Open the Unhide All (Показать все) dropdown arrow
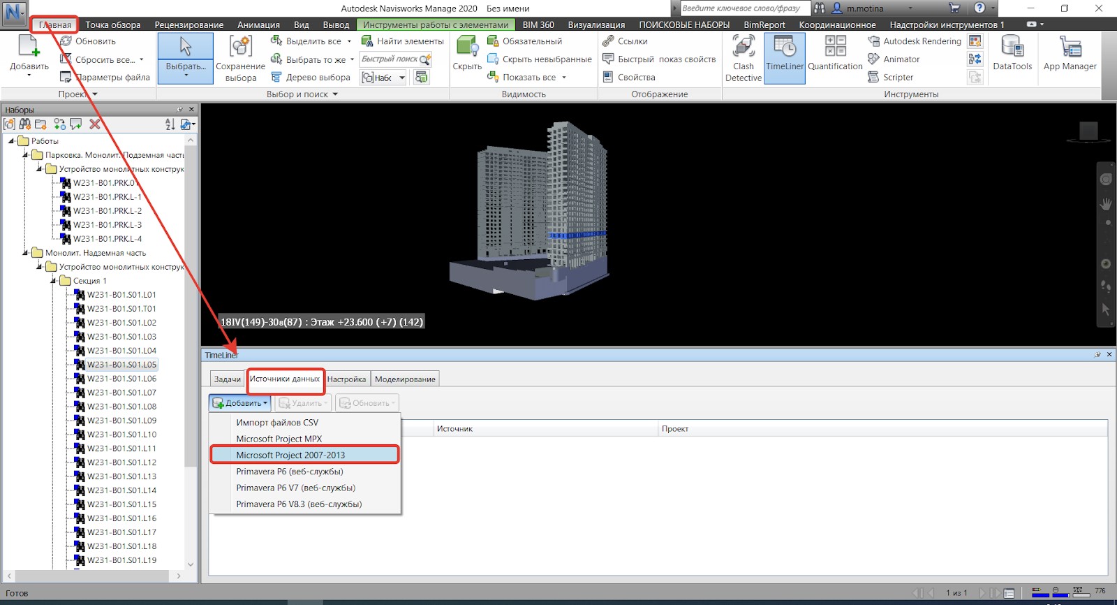 (x=564, y=78)
